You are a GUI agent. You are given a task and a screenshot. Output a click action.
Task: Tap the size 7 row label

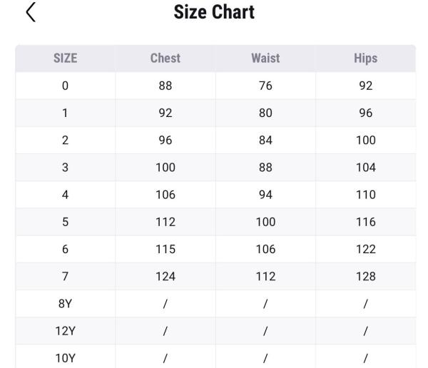point(65,277)
